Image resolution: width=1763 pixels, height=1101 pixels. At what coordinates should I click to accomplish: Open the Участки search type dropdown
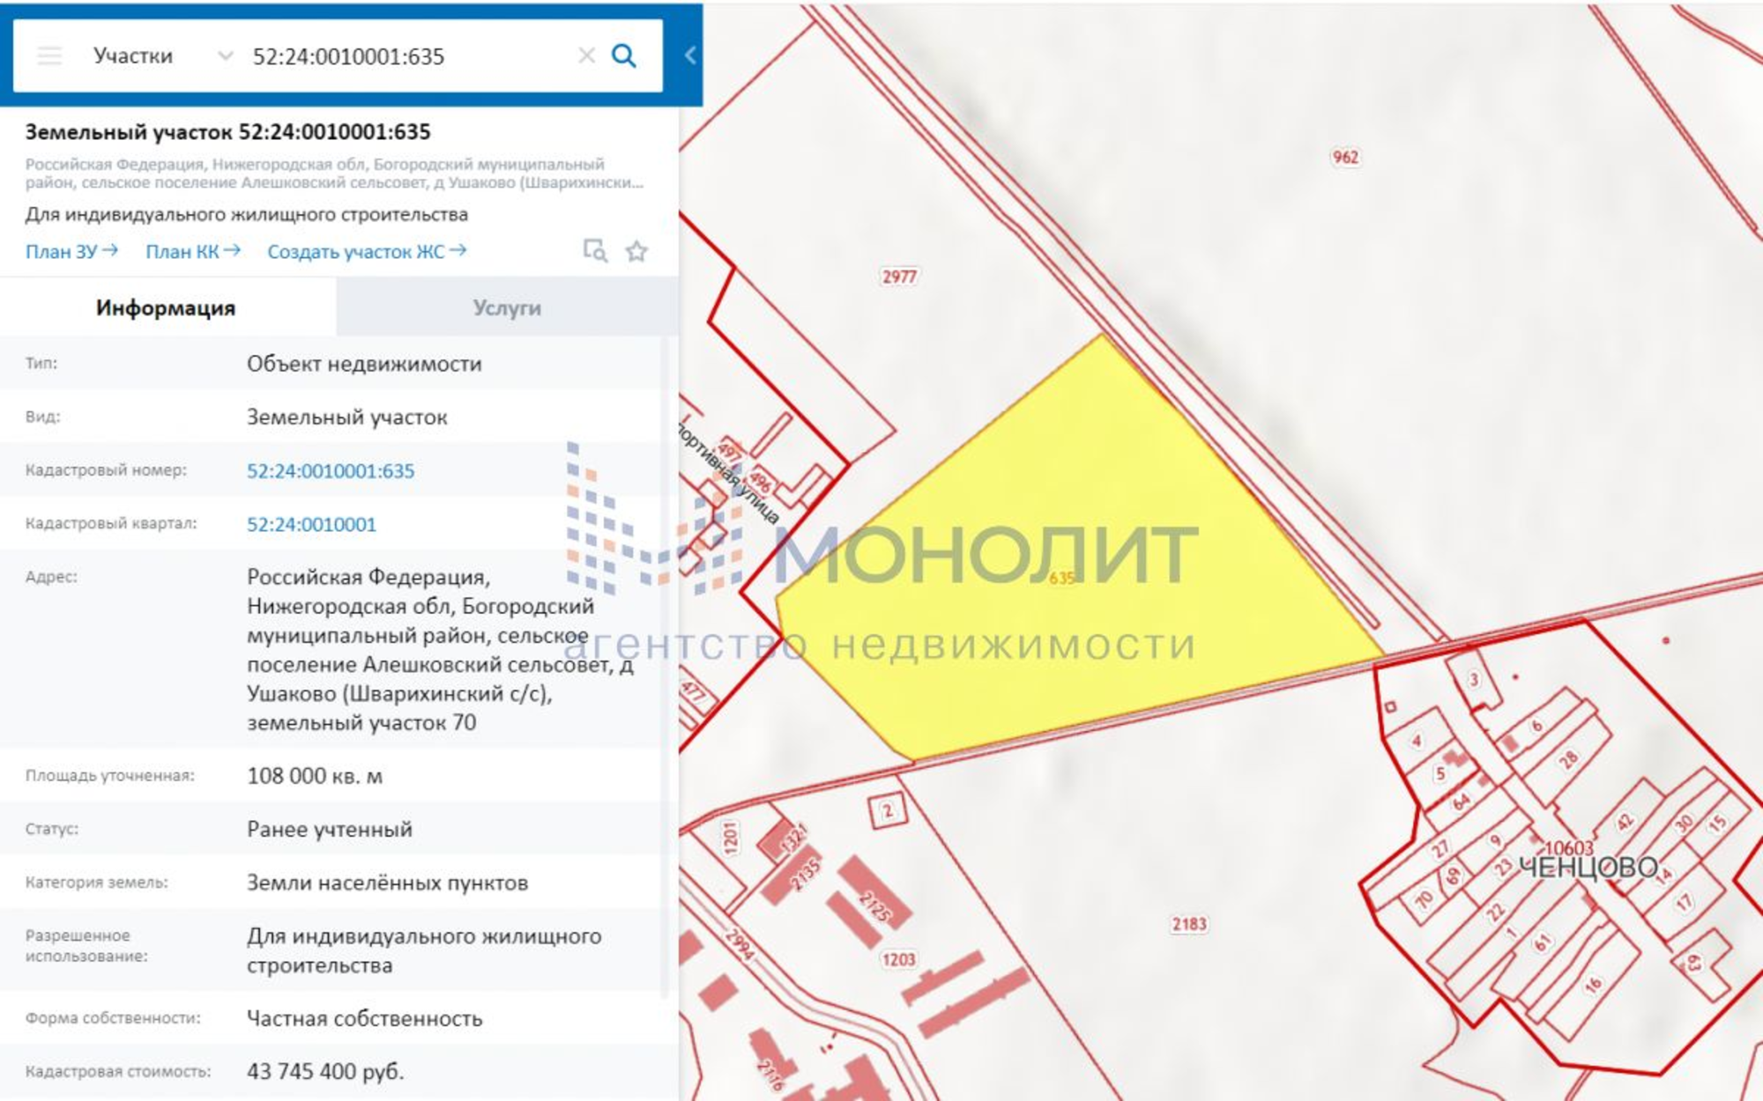(162, 56)
